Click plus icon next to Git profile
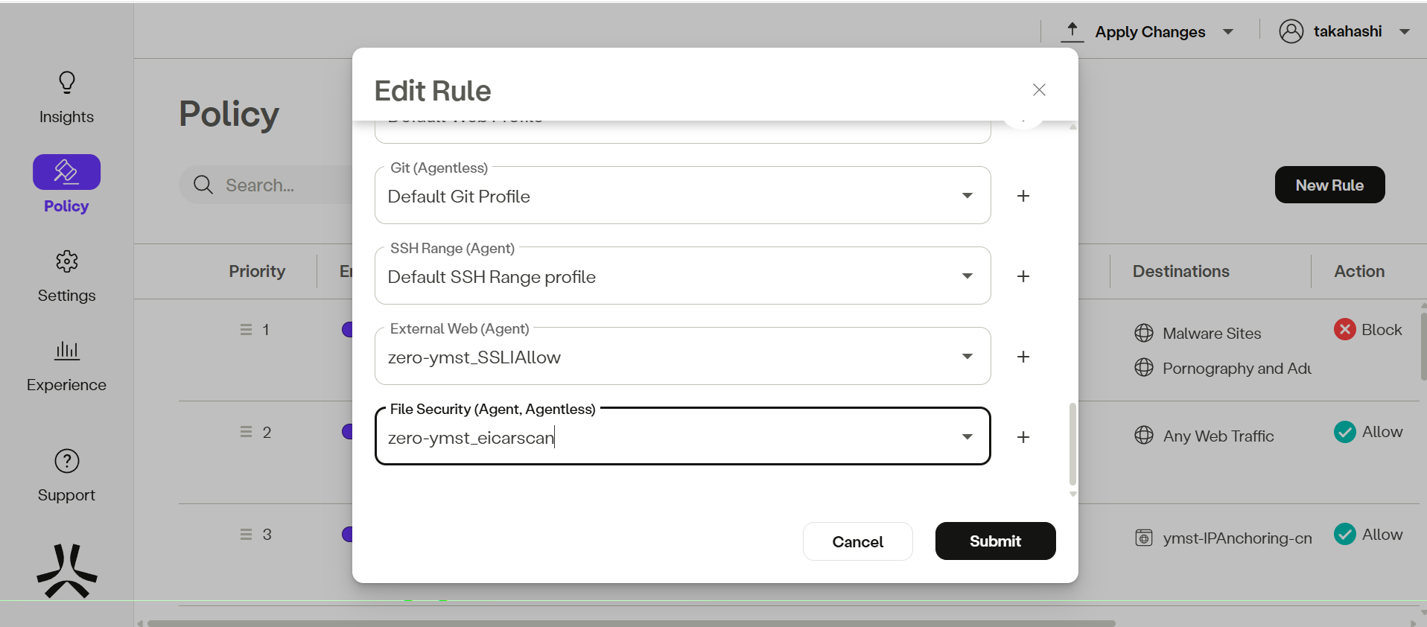Image resolution: width=1427 pixels, height=627 pixels. point(1023,196)
